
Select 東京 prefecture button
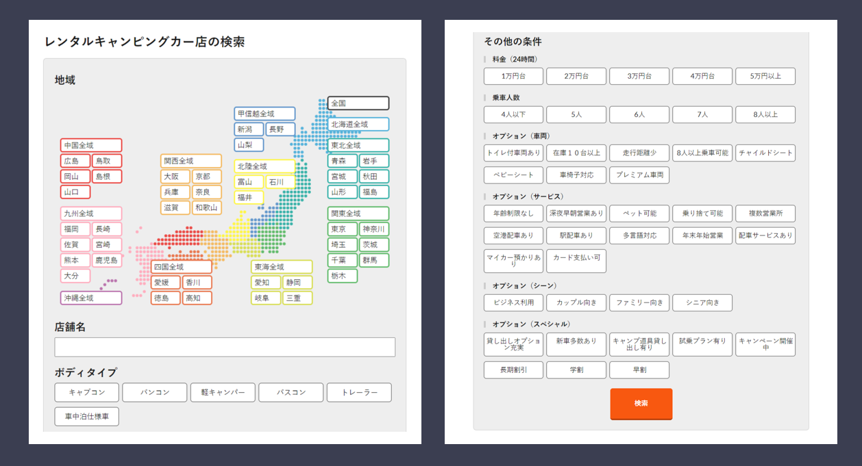tap(342, 229)
